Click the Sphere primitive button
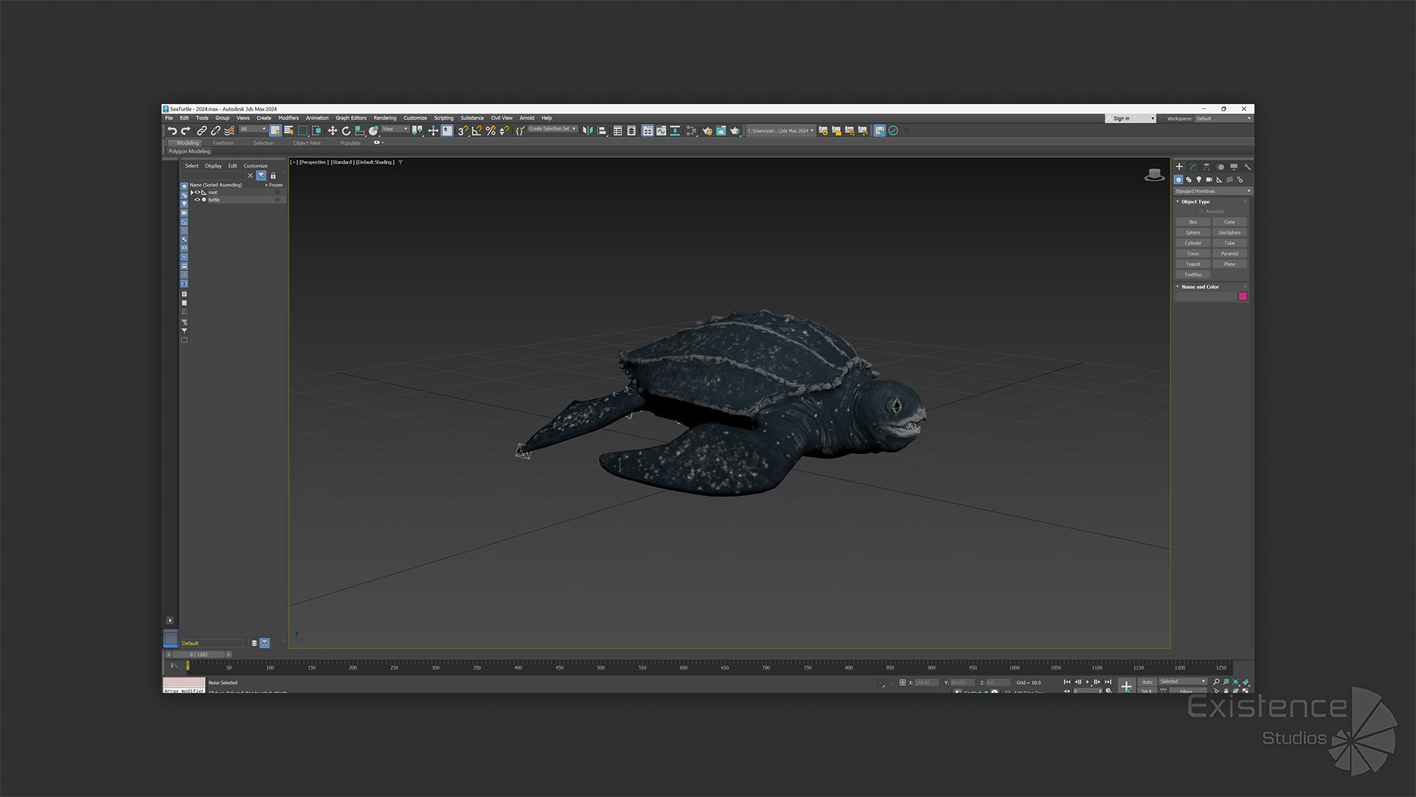The image size is (1416, 797). [1193, 232]
